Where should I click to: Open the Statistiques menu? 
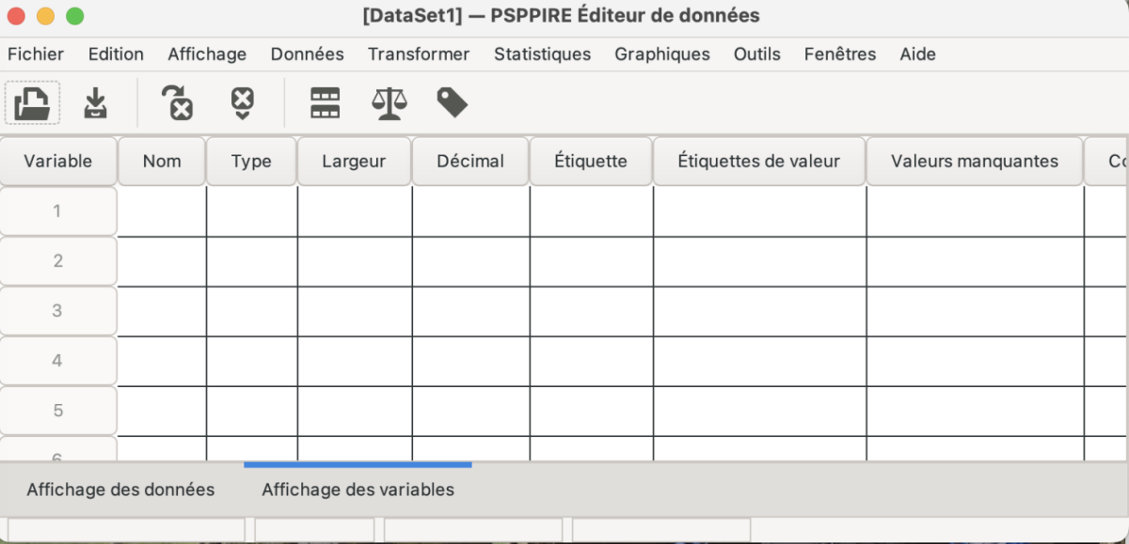542,54
